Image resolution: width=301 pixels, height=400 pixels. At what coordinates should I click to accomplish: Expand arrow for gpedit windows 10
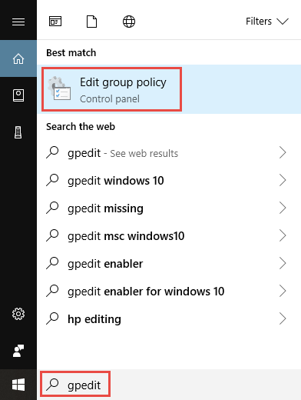283,180
